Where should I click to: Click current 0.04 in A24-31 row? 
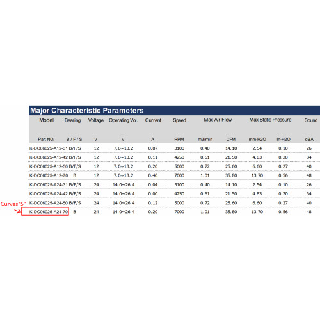coord(153,184)
